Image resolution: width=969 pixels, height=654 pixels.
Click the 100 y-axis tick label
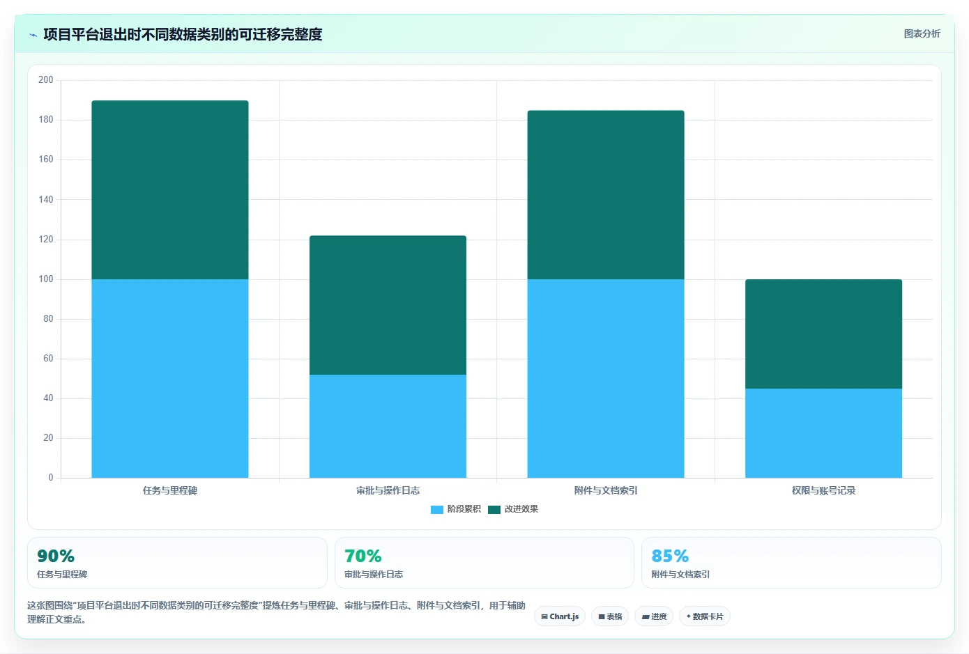pyautogui.click(x=45, y=279)
